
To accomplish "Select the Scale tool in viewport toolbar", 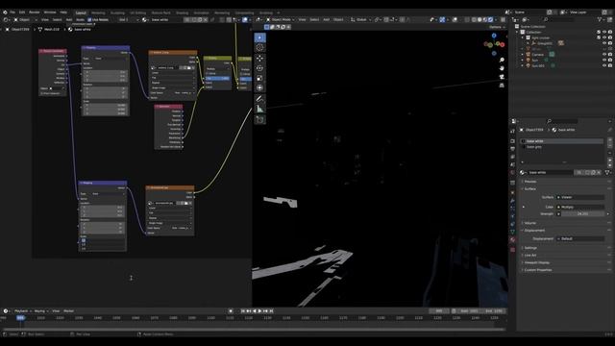I will (259, 78).
